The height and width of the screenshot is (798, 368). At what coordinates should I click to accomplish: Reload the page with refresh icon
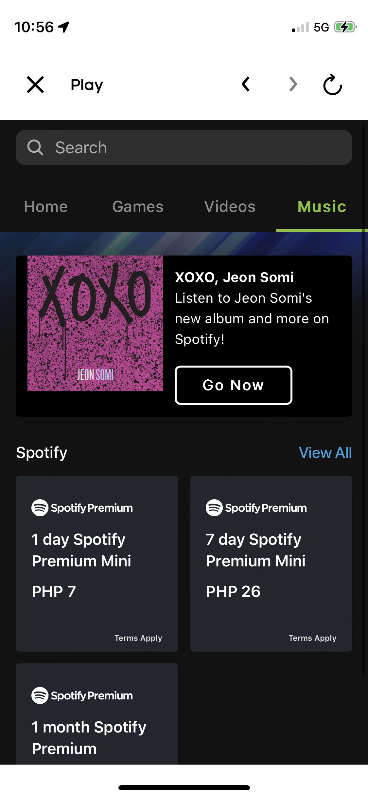[x=333, y=85]
